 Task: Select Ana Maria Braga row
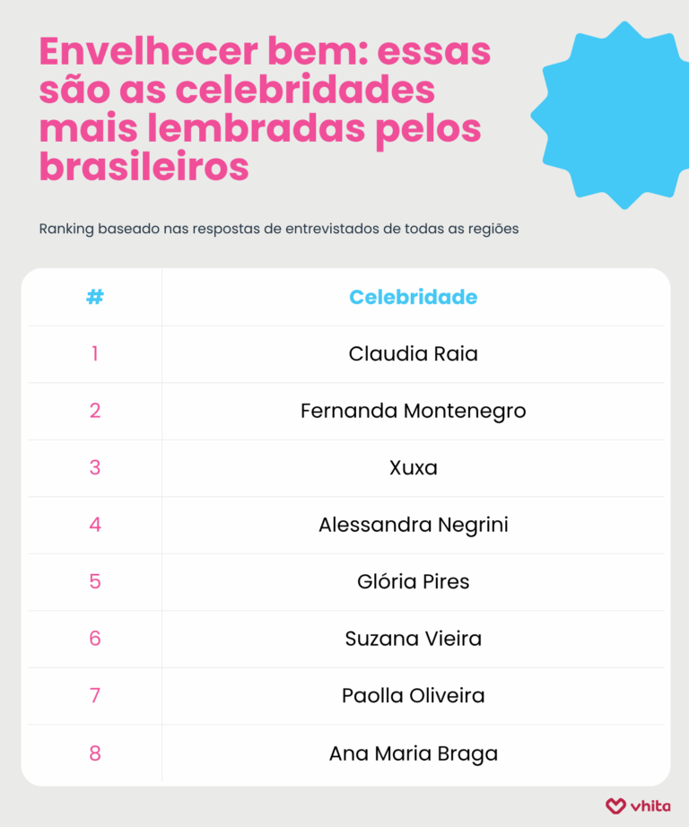(413, 753)
